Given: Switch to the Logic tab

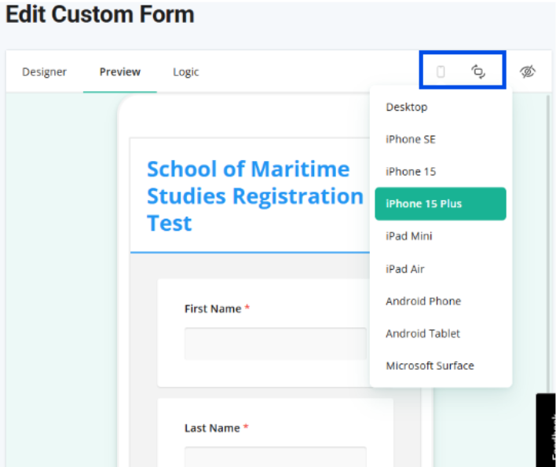Looking at the screenshot, I should [186, 72].
